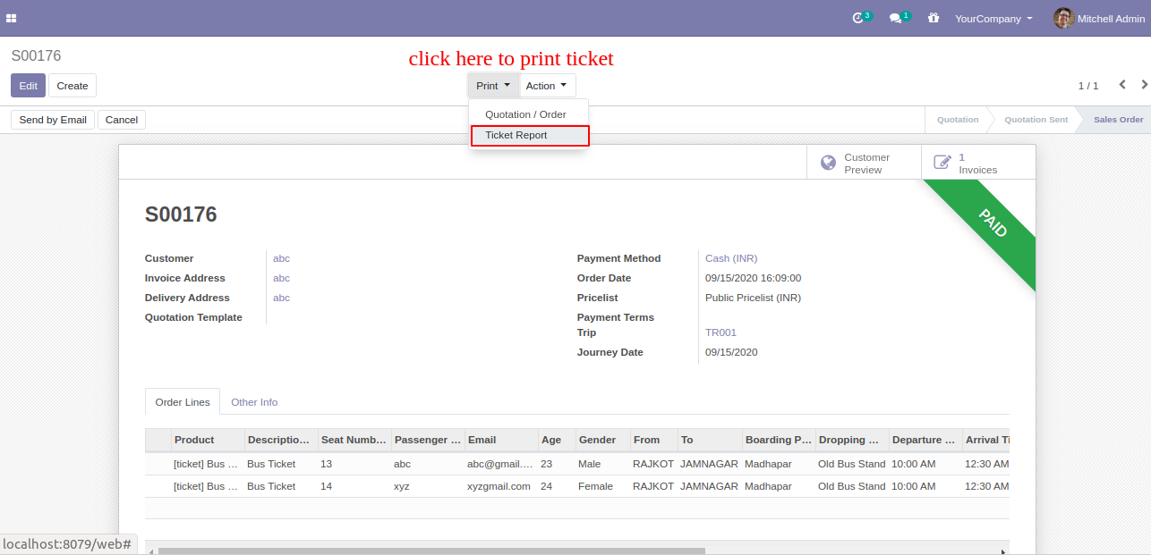
Task: Sort by Gender column header
Action: (602, 440)
